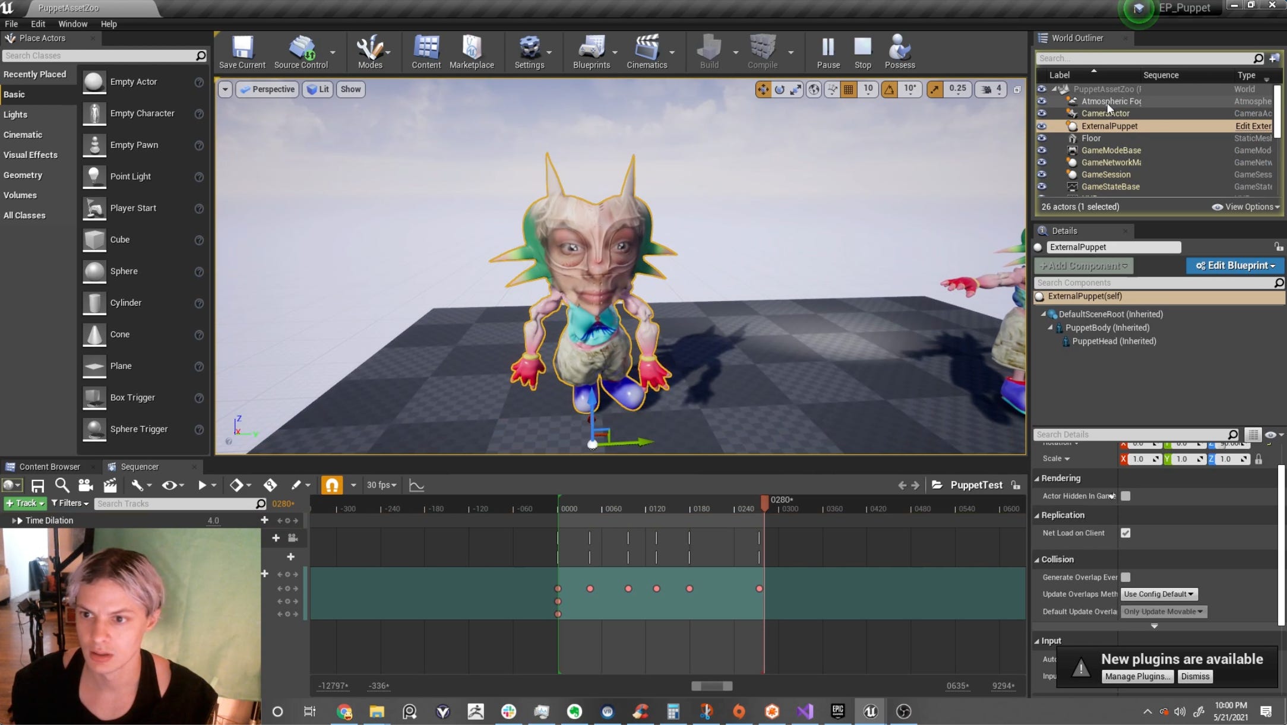Screen dimensions: 1287x725
Task: Select the rotate transform tool in the viewport
Action: 779,89
